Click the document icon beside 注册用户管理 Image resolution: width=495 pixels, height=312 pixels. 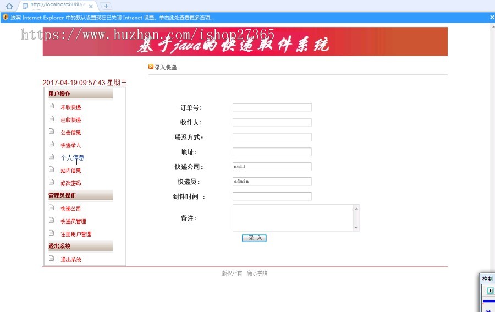(x=52, y=233)
